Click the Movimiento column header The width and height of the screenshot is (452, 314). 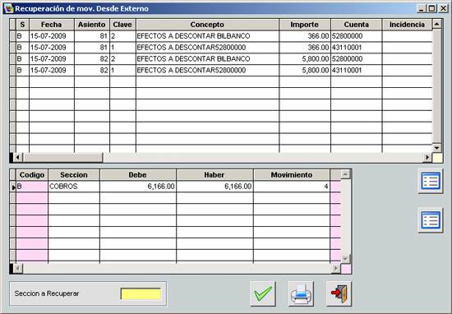292,175
